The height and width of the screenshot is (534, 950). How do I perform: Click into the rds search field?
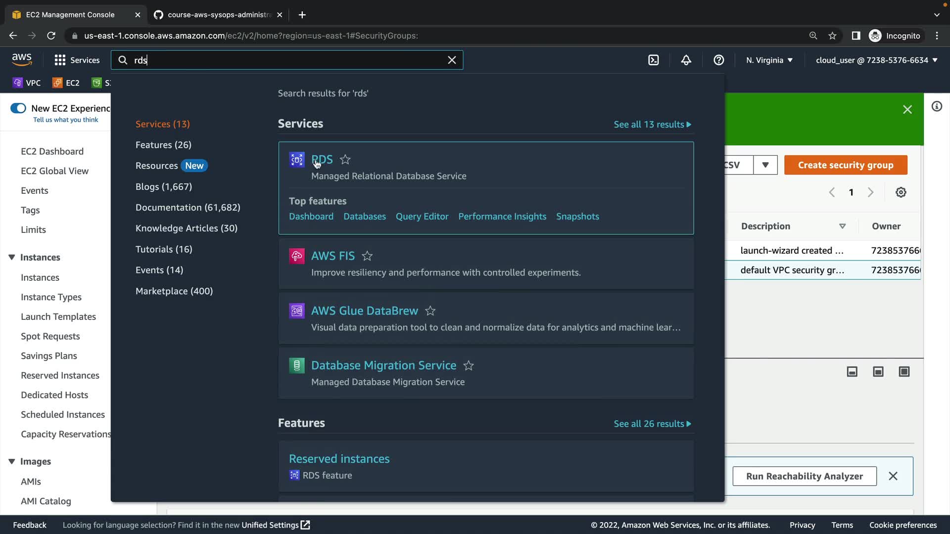tap(287, 60)
